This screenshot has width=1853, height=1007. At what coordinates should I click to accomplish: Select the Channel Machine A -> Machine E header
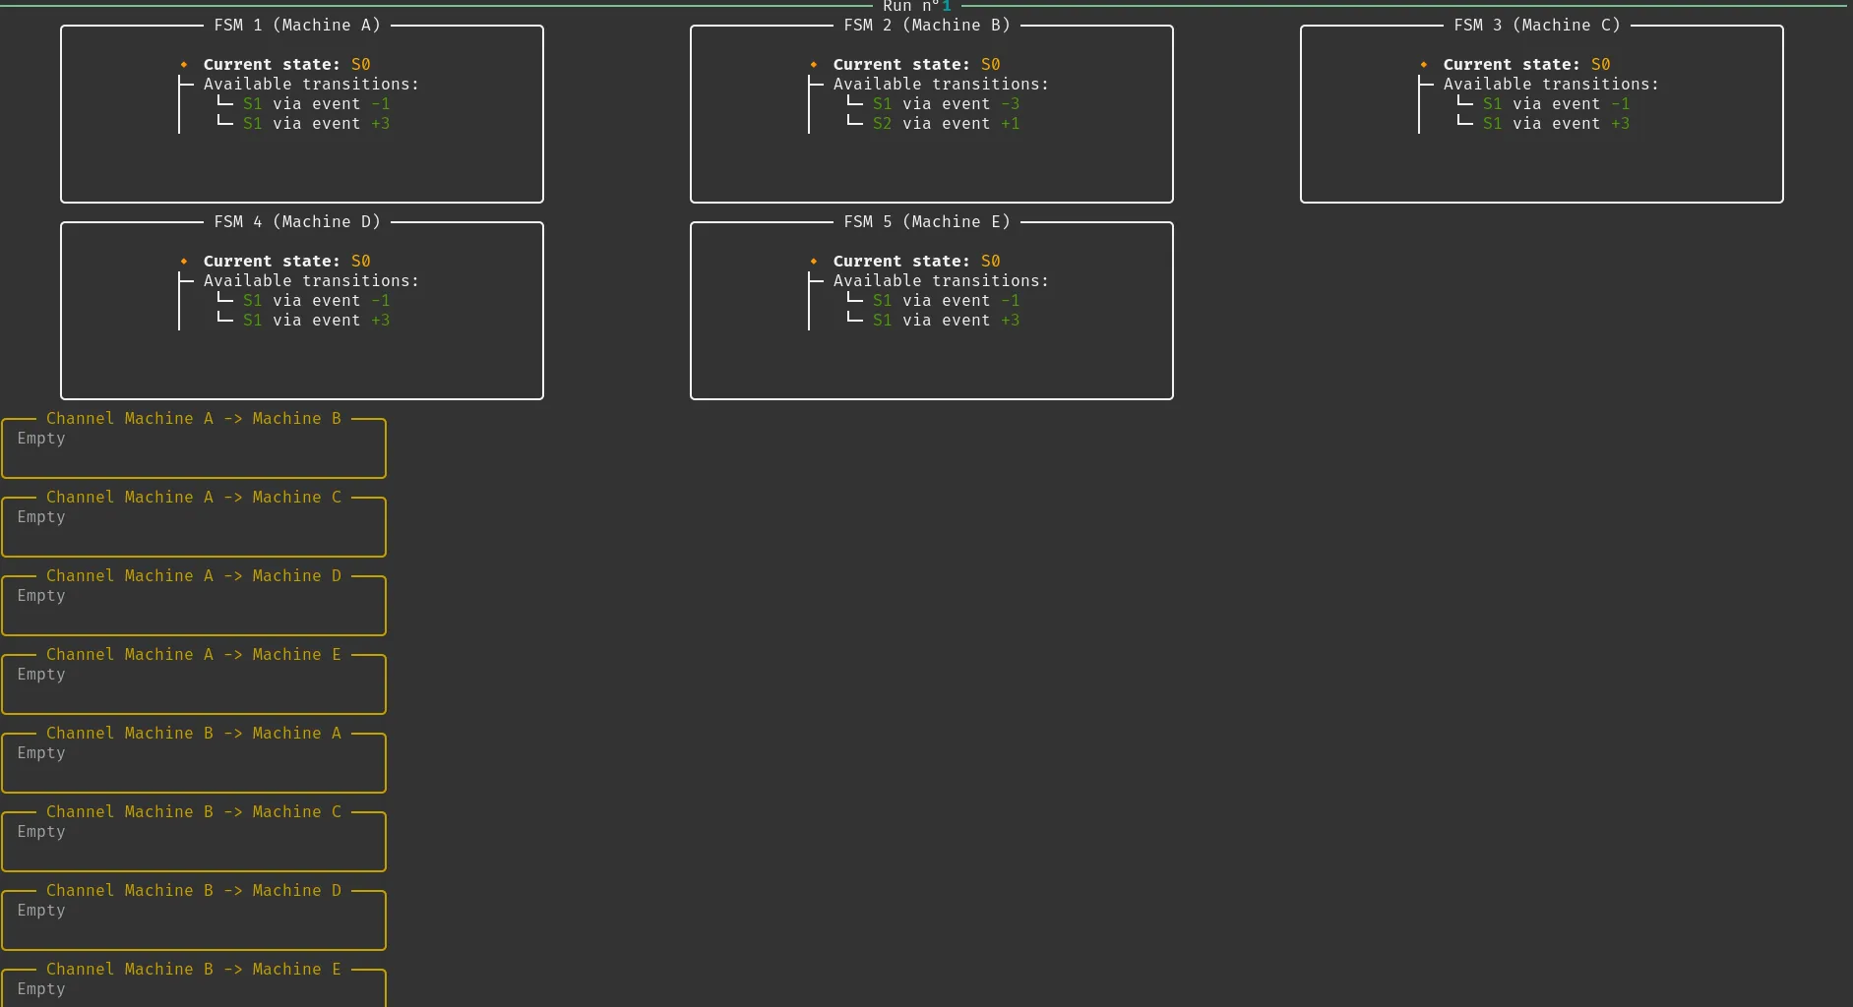(x=194, y=655)
